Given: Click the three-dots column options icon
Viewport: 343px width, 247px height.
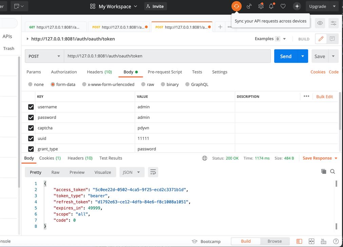Looking at the screenshot, I should 306,96.
